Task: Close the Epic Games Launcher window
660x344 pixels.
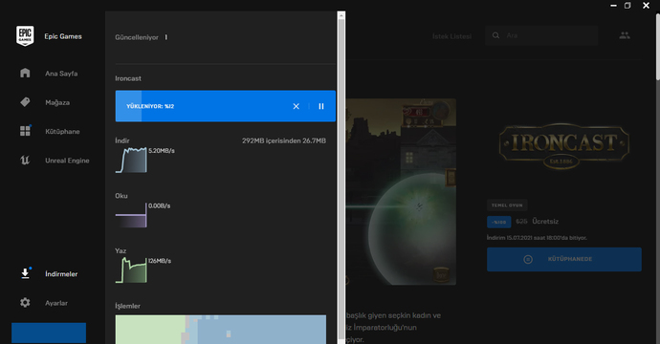Action: (x=646, y=6)
